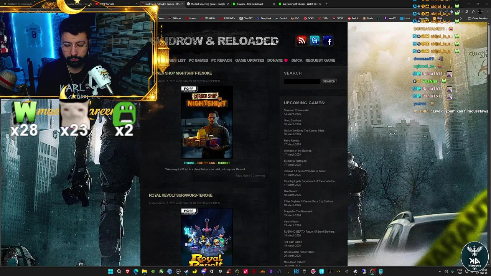This screenshot has width=491, height=276.
Task: Click 'The Coin Game' in Upcoming Games
Action: point(293,242)
